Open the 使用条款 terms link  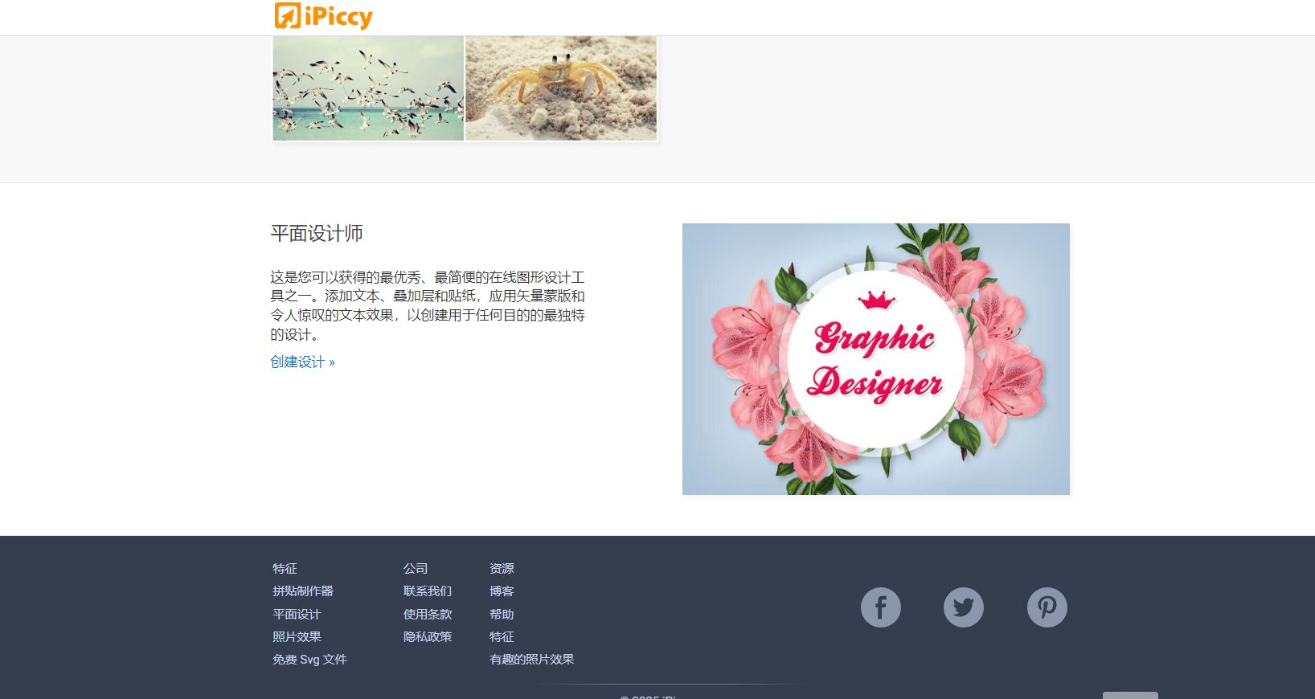pos(428,614)
